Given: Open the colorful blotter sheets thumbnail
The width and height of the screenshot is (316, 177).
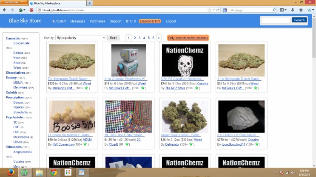Looking at the screenshot, I should [128, 116].
